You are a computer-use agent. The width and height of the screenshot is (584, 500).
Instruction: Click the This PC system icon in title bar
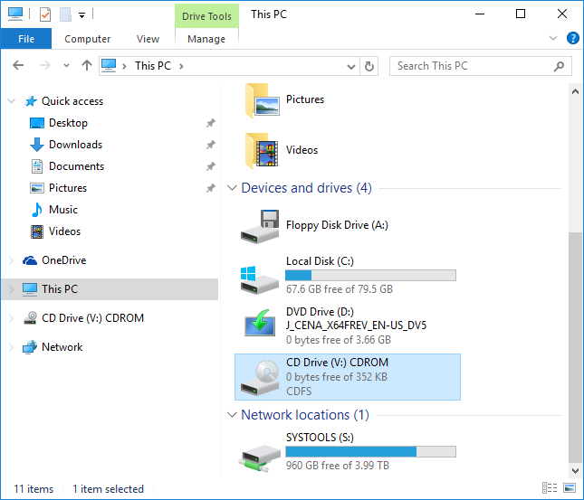click(x=15, y=14)
